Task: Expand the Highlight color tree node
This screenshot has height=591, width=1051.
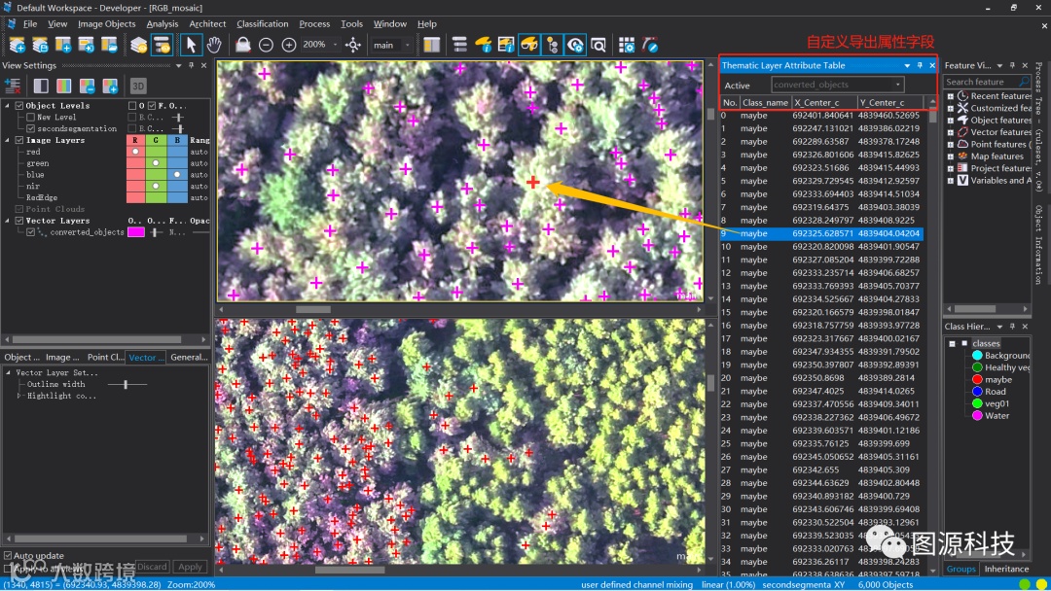Action: 19,396
